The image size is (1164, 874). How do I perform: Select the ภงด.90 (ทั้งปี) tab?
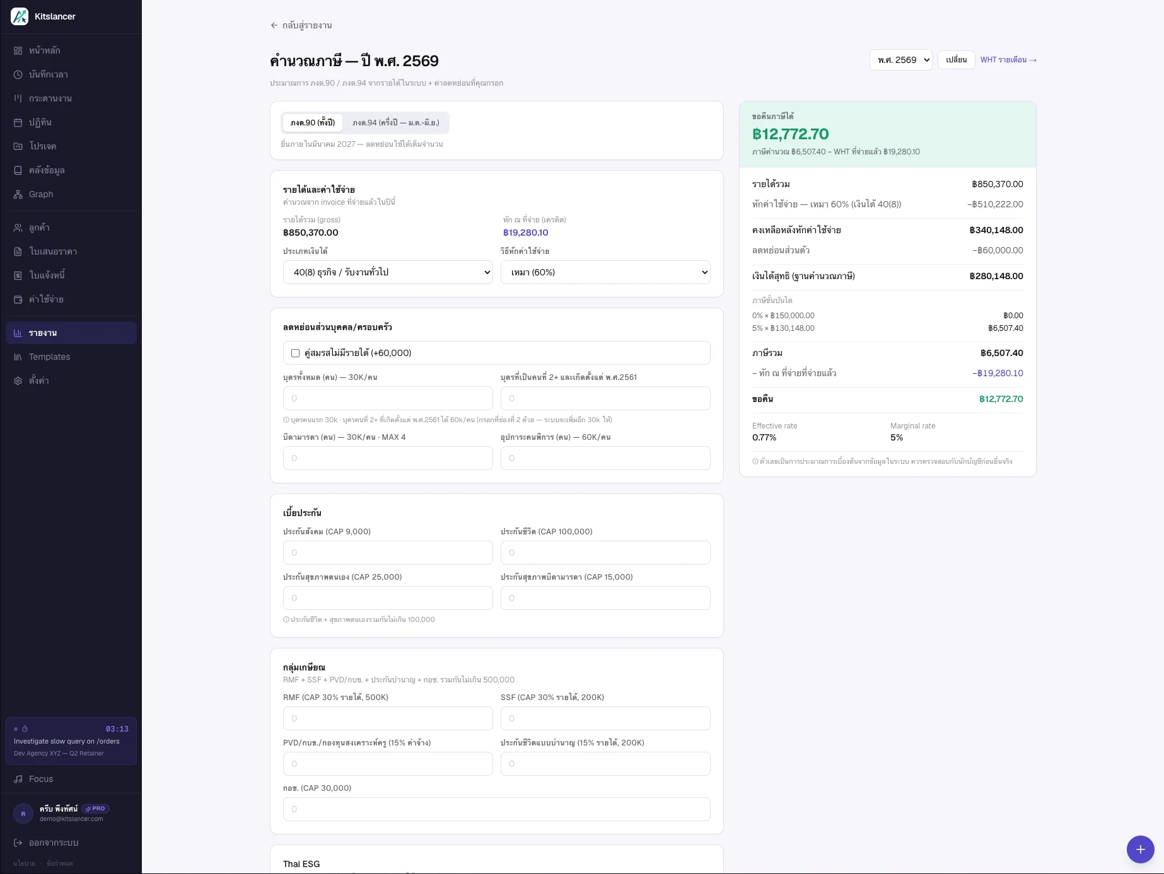313,123
